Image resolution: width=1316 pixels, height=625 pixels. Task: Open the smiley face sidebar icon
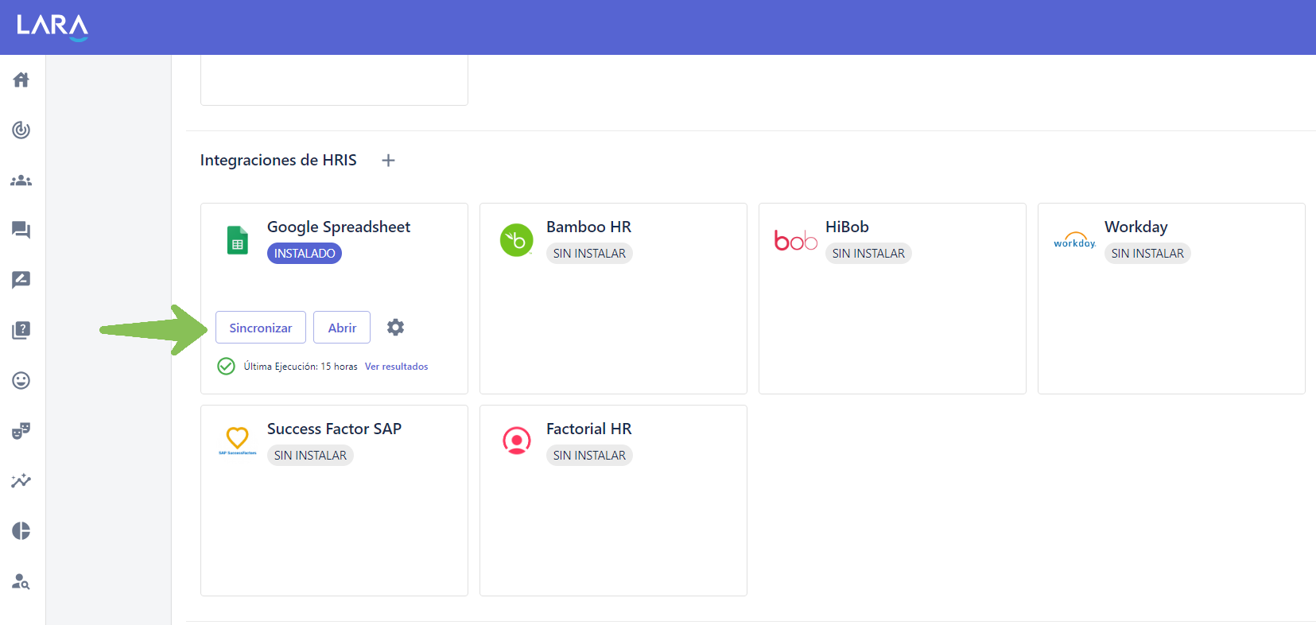coord(21,380)
